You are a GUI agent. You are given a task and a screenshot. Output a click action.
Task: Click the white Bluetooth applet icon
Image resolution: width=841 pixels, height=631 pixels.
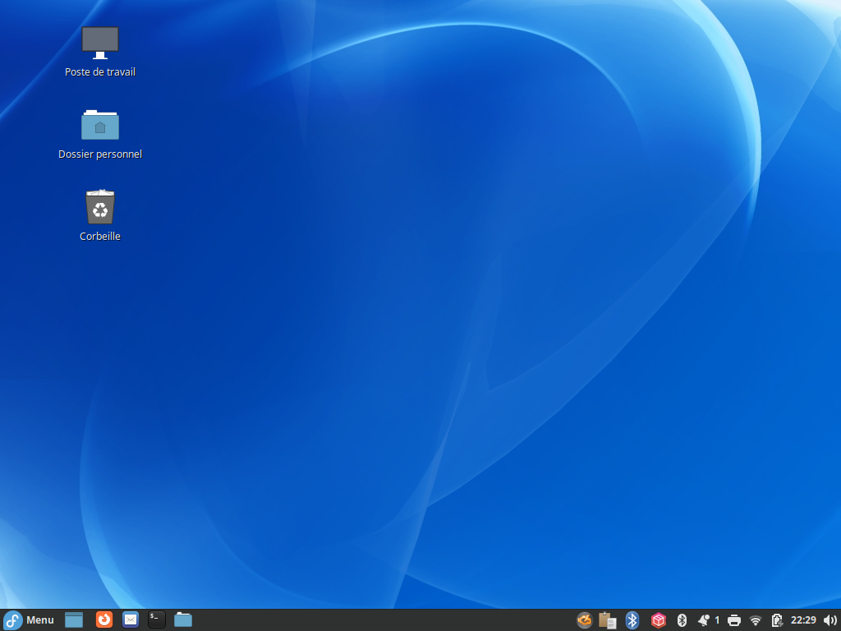point(682,620)
